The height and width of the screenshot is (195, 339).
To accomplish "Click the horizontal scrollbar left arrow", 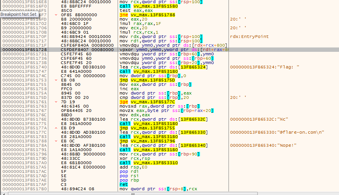I will tap(4, 193).
